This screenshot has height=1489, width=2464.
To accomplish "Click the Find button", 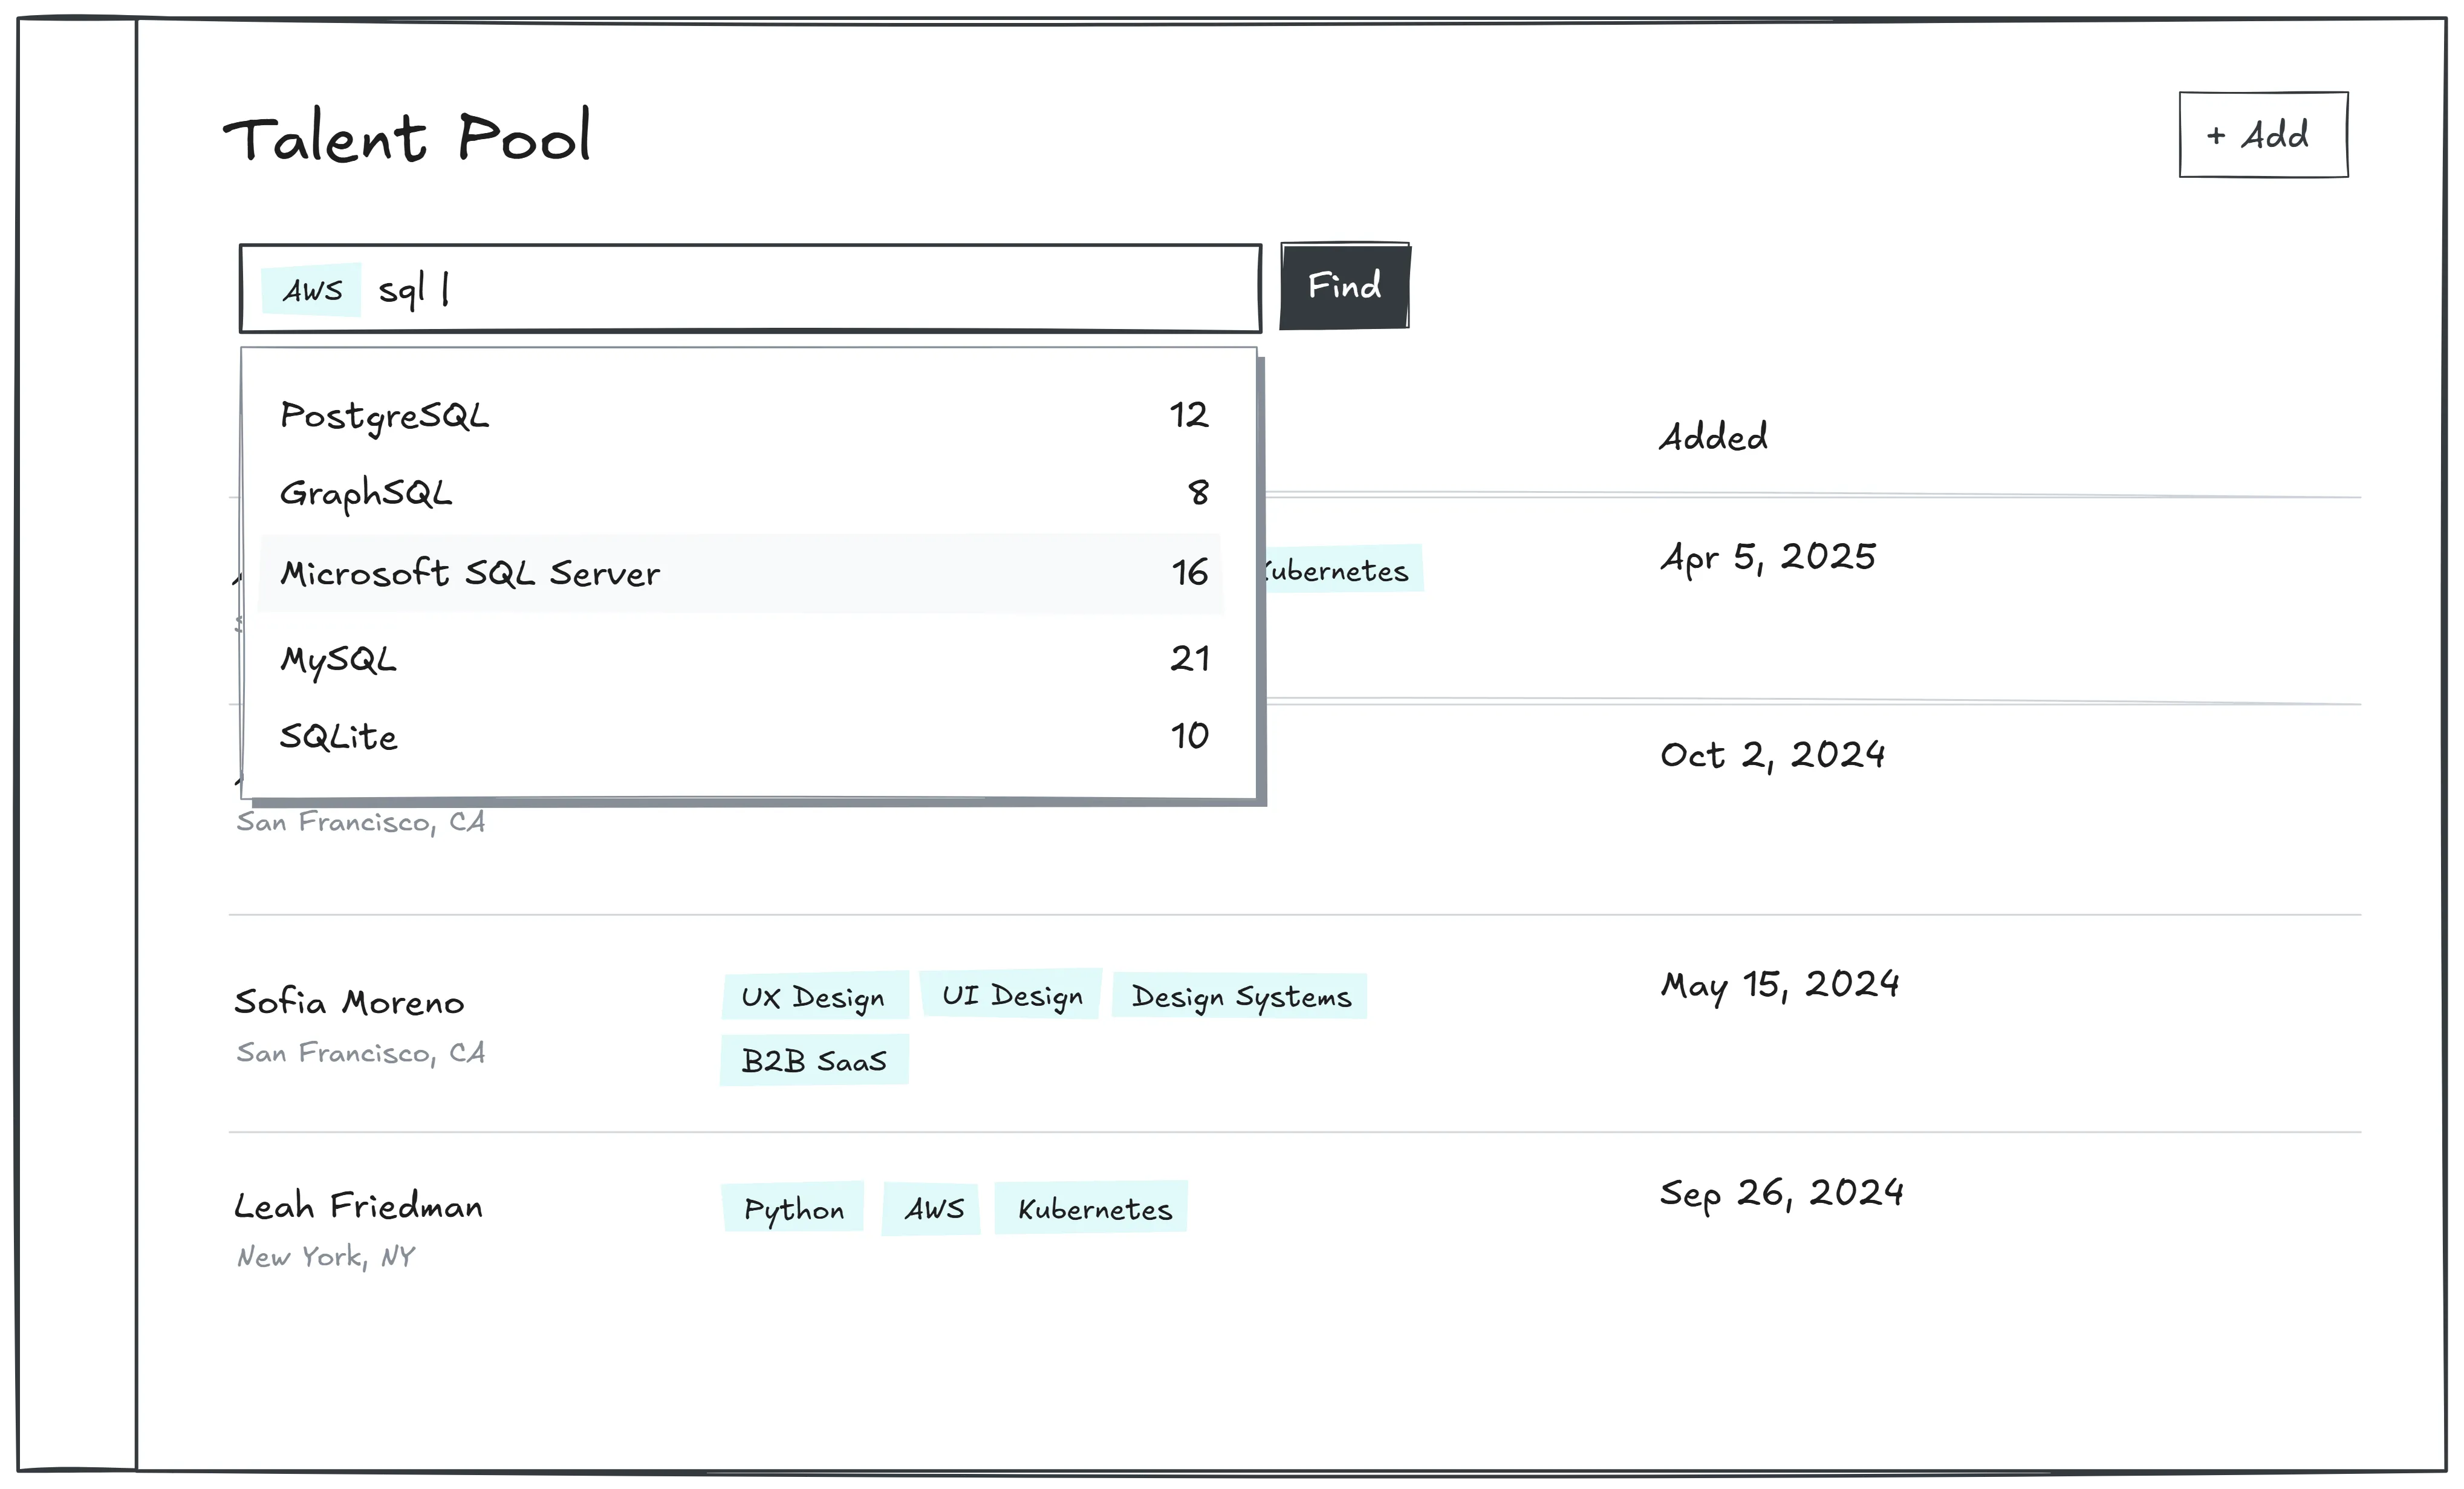I will pos(1344,286).
